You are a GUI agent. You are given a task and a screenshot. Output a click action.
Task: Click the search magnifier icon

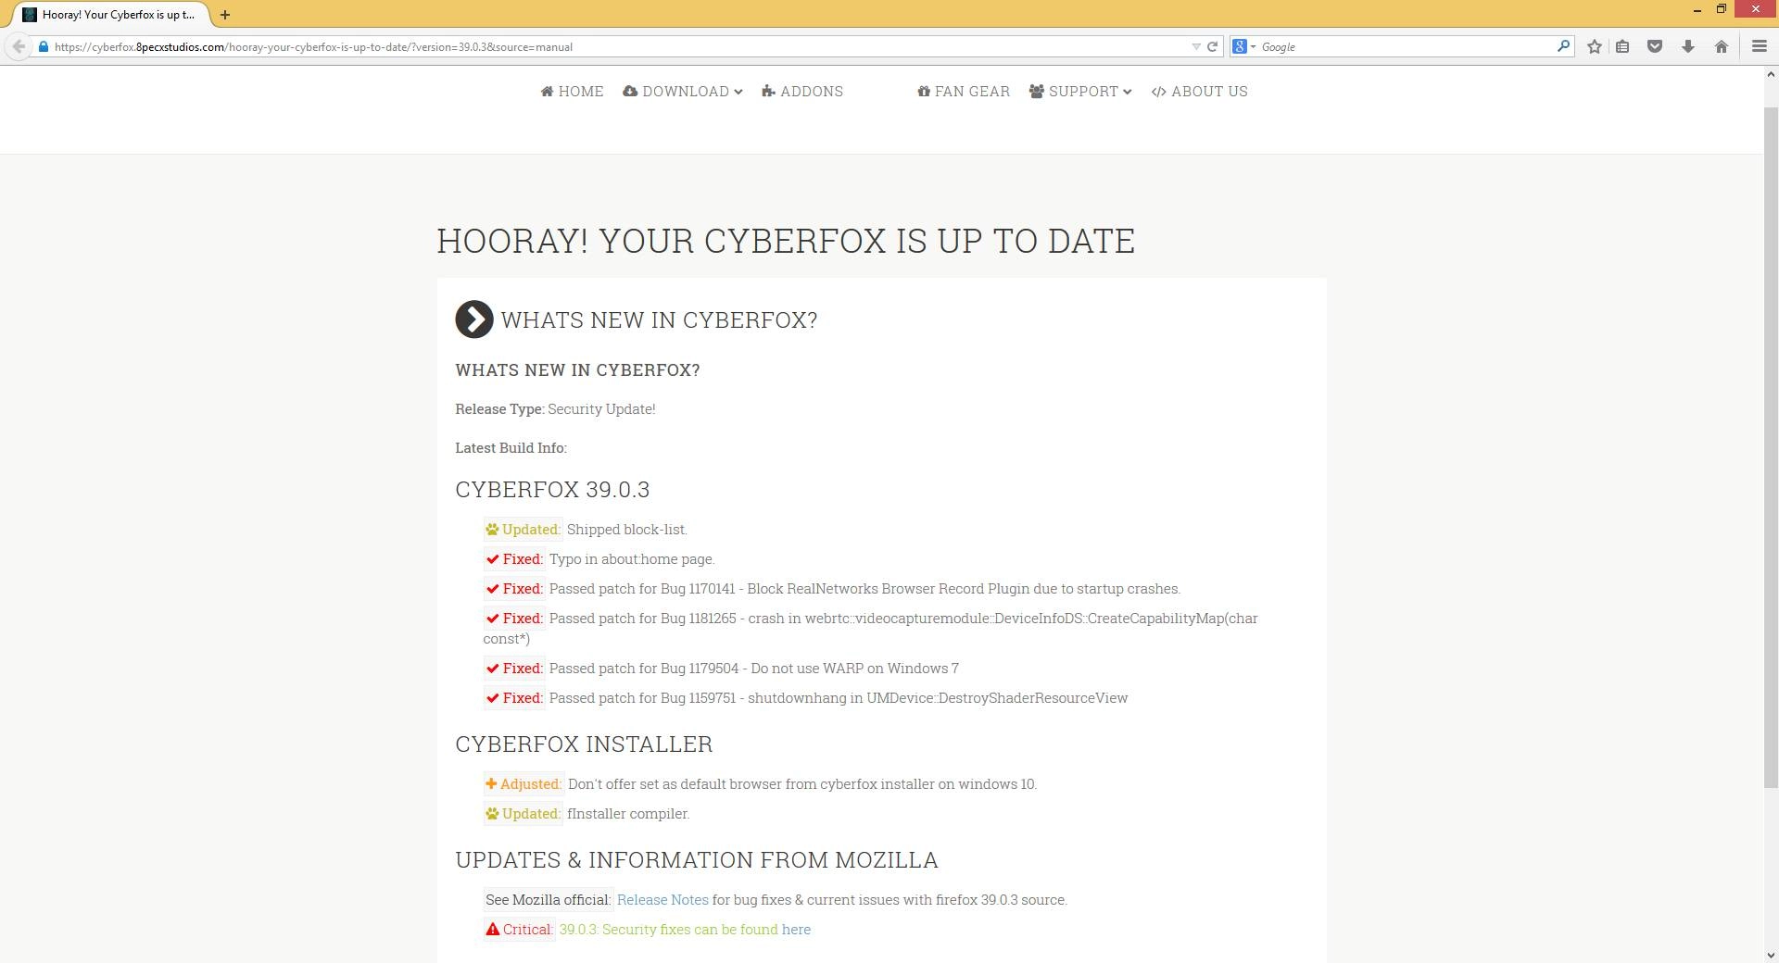click(x=1563, y=45)
